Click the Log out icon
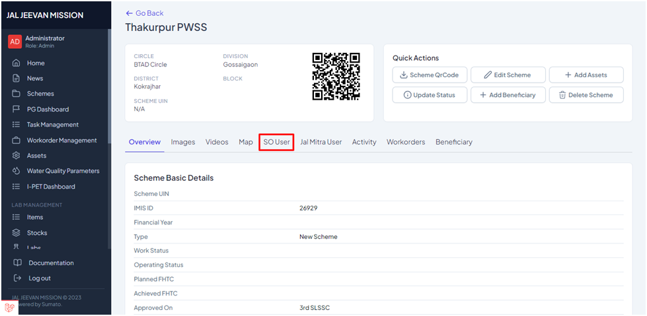The height and width of the screenshot is (316, 647). click(17, 278)
